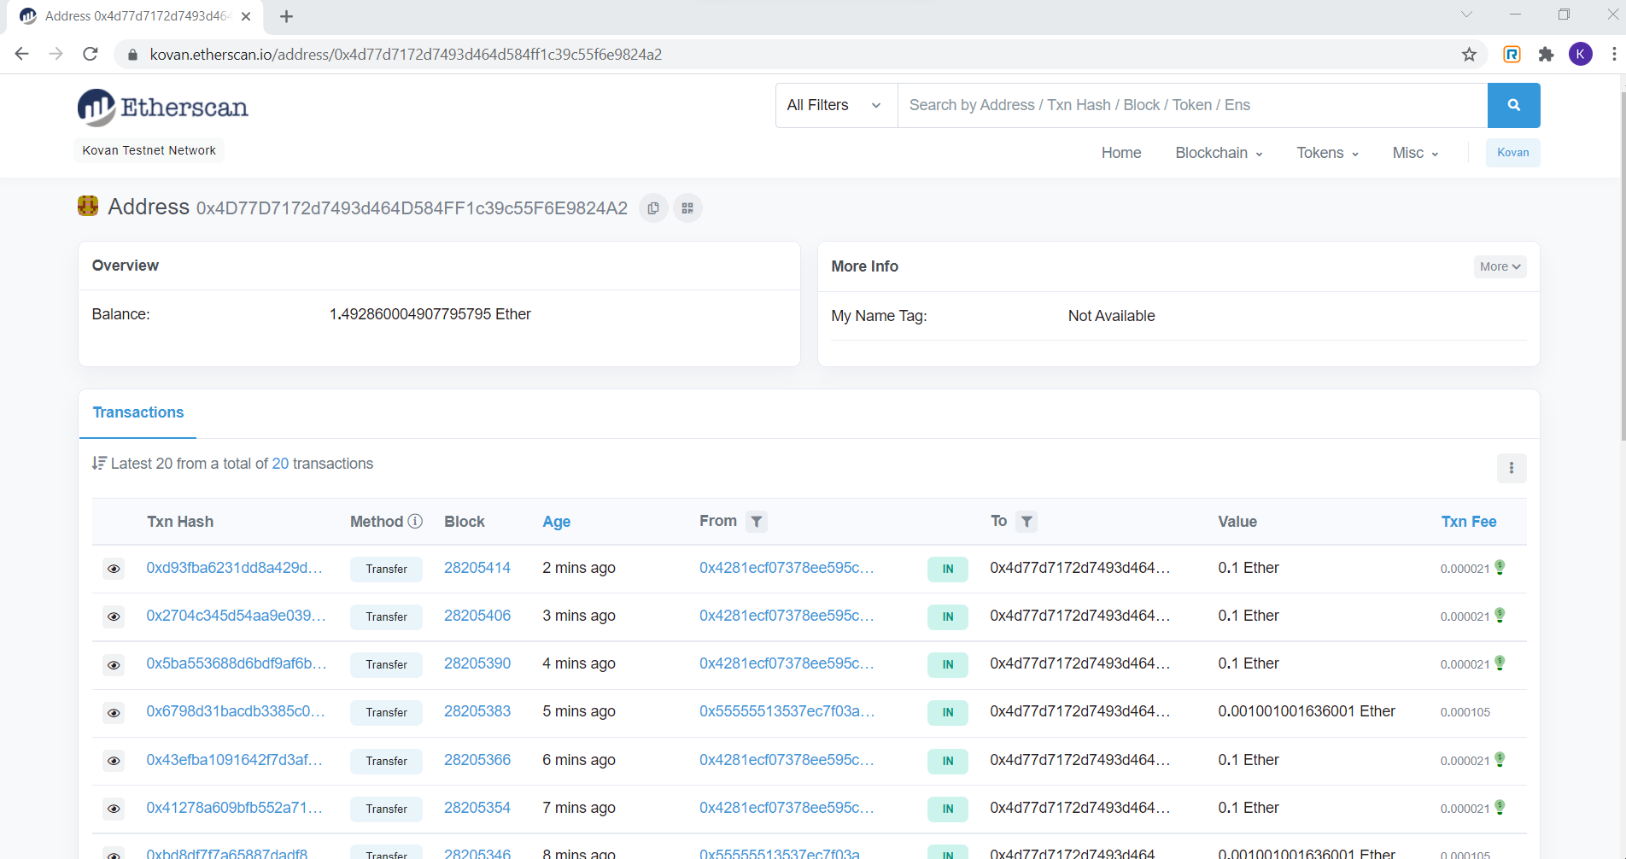Open sender 0x55555513537ec7f03a in block 28205383 row
Image resolution: width=1626 pixels, height=859 pixels.
click(x=787, y=711)
